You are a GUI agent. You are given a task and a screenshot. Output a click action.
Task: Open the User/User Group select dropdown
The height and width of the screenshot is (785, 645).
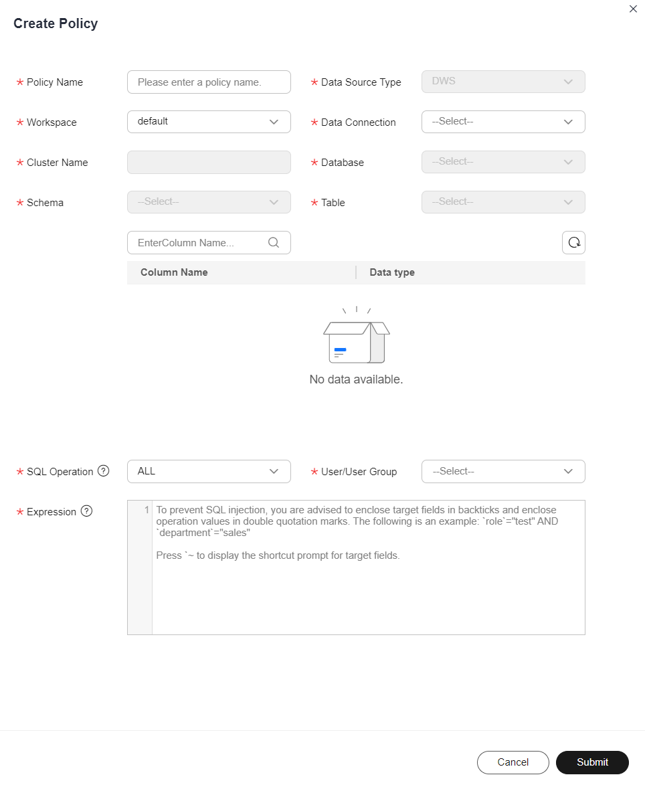[503, 471]
